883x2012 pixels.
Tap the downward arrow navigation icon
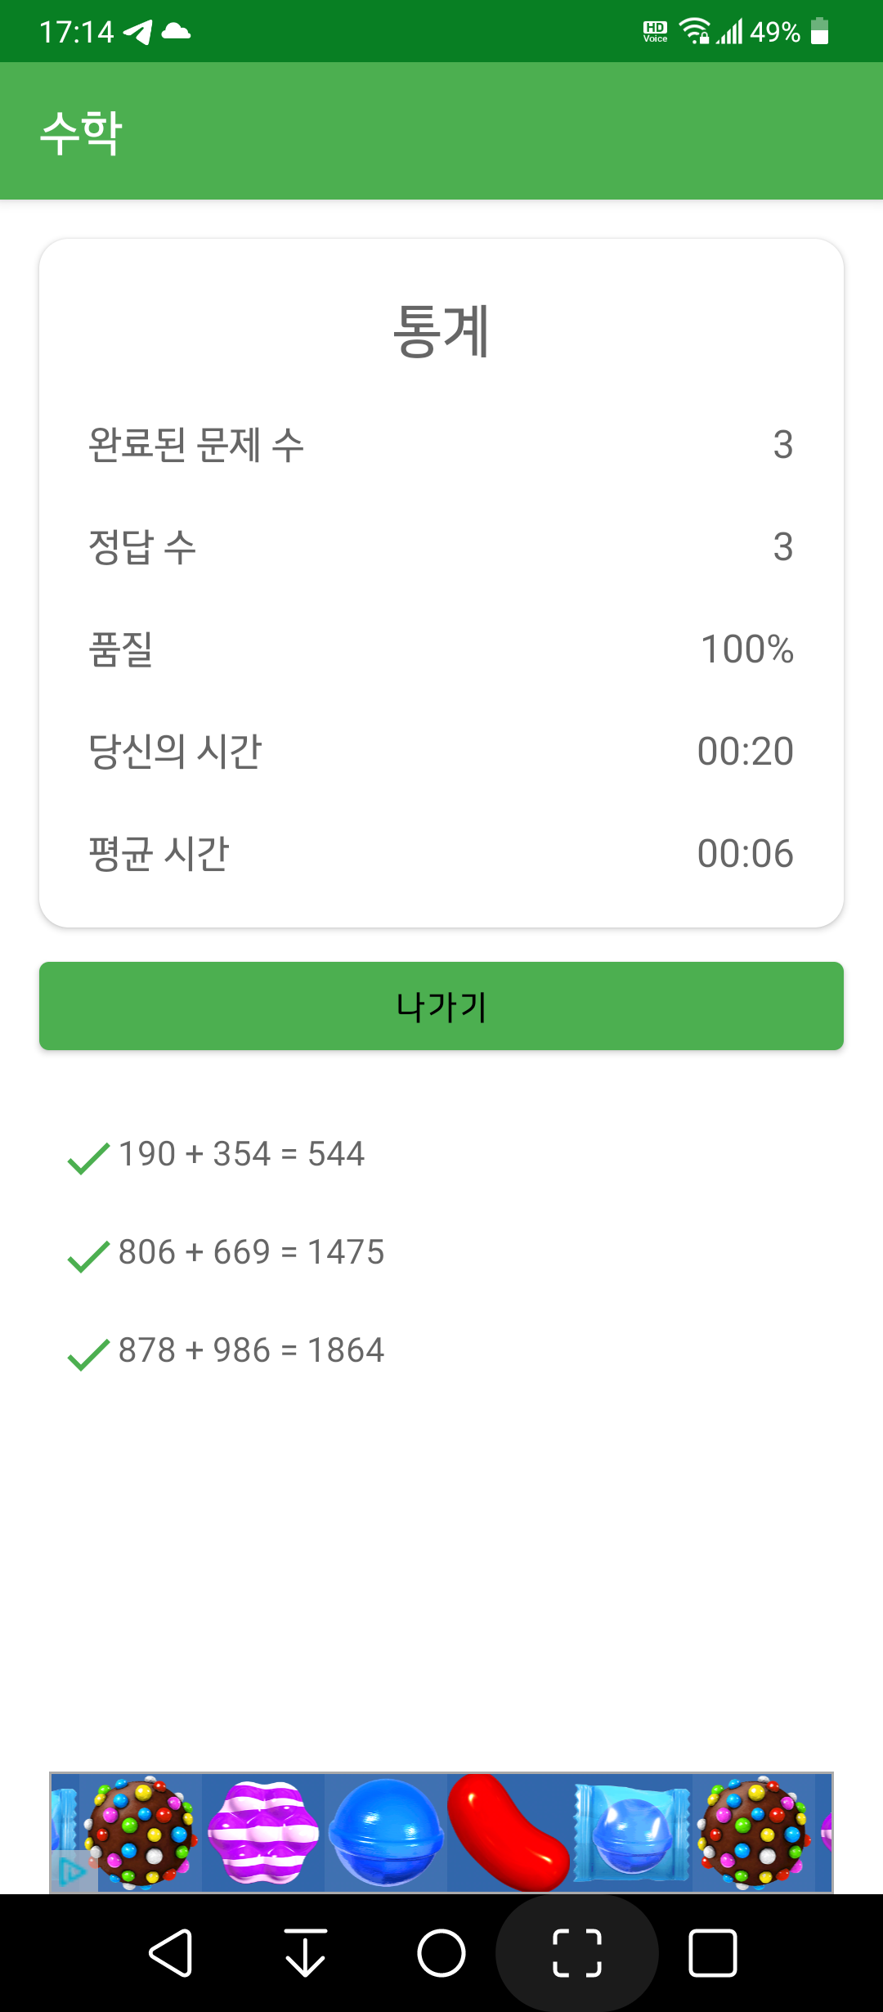tap(306, 1953)
